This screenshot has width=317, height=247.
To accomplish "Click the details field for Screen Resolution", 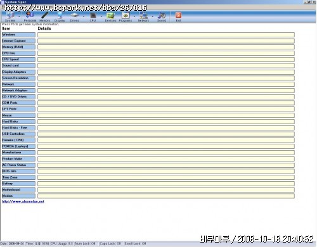I will click(x=166, y=78).
